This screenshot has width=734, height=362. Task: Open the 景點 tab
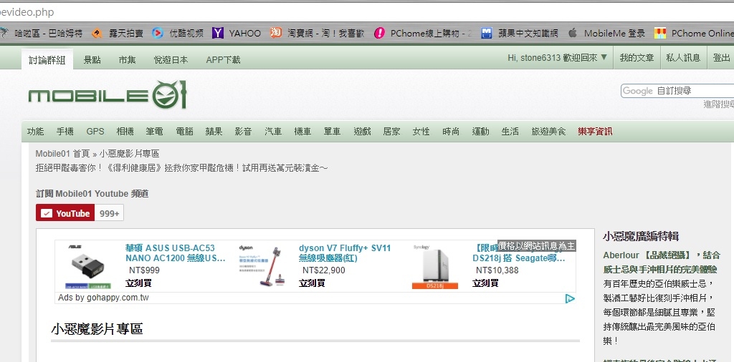coord(92,60)
